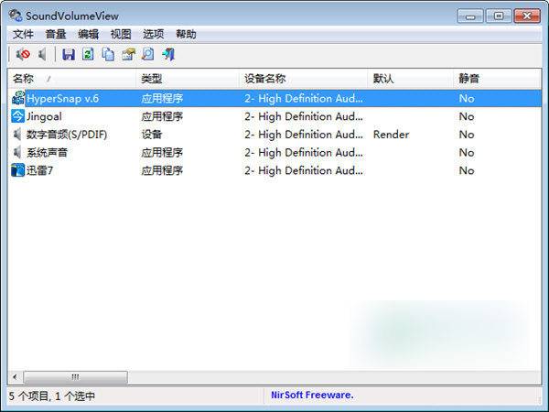Click the Exit door toolbar icon

pos(168,54)
